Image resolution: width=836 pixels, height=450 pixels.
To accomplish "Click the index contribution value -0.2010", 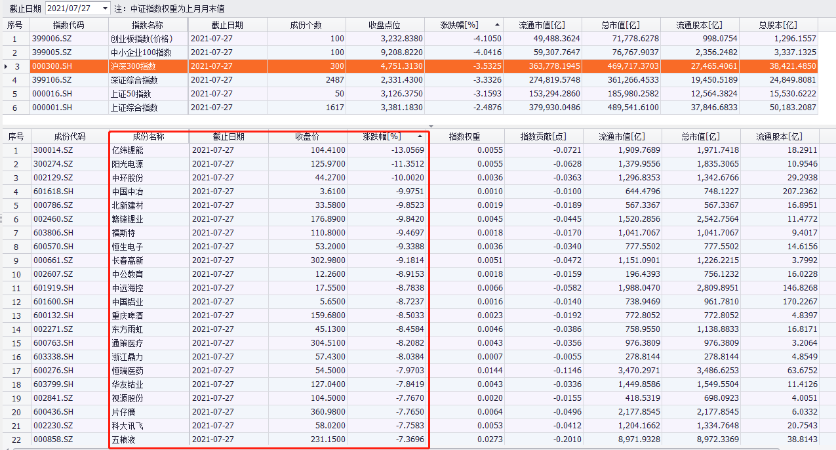I will click(x=567, y=440).
